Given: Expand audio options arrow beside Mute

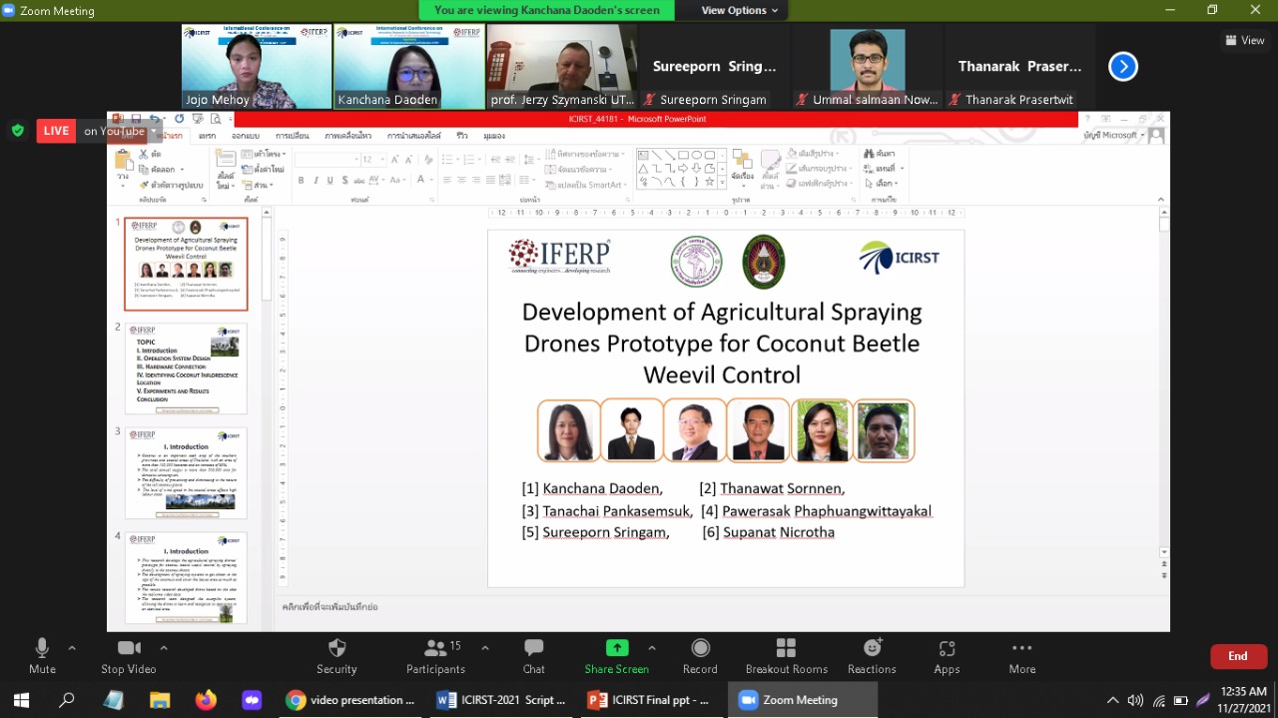Looking at the screenshot, I should point(72,647).
